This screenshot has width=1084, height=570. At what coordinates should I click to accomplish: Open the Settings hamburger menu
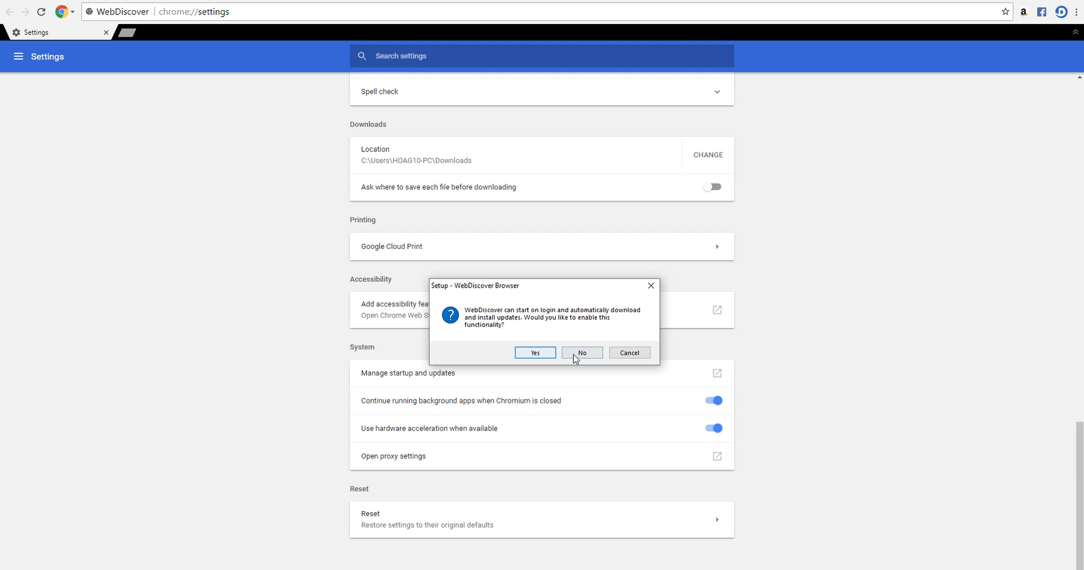18,56
